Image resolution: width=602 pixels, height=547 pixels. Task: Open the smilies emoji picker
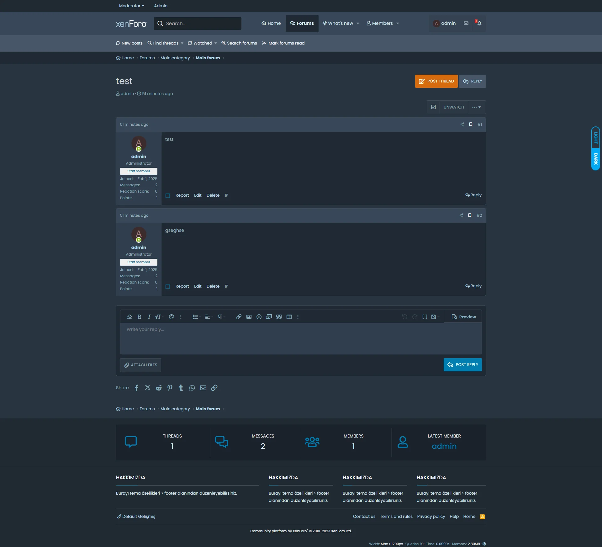[x=259, y=317]
